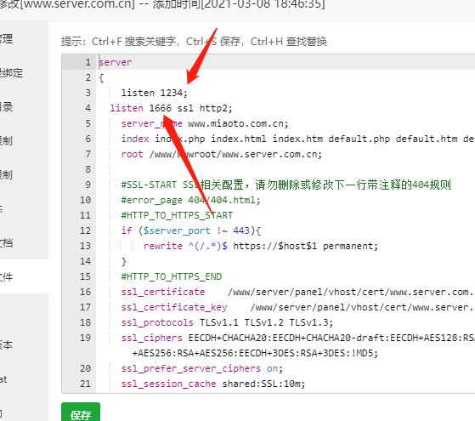Click the closing brace on line 14
The image size is (475, 421).
pyautogui.click(x=123, y=261)
